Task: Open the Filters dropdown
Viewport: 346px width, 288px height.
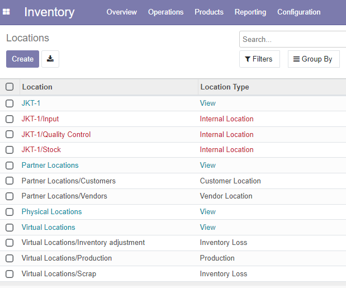Action: 259,59
